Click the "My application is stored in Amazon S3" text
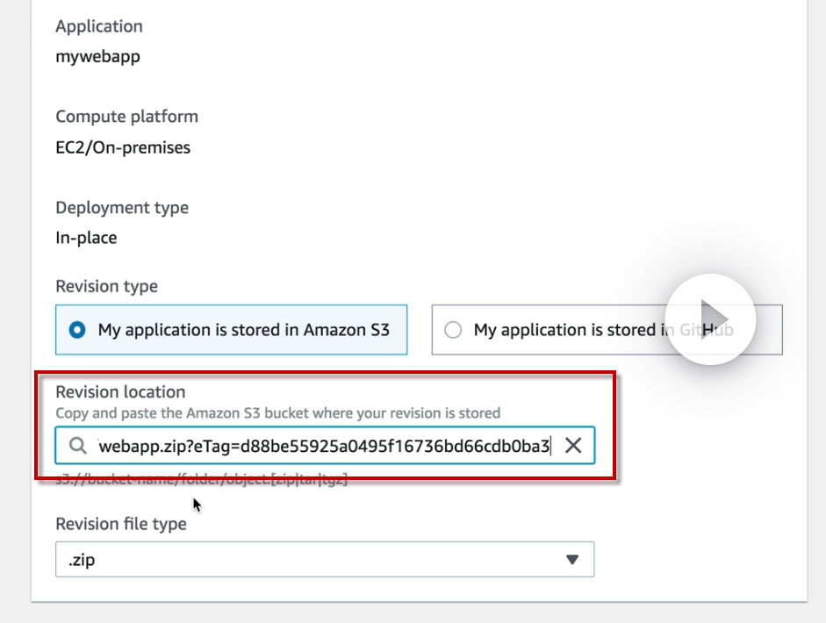Viewport: 826px width, 623px height. click(244, 330)
